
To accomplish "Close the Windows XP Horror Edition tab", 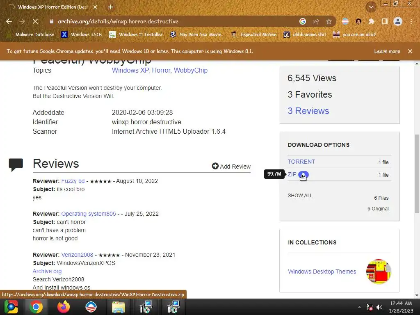I will tap(95, 7).
